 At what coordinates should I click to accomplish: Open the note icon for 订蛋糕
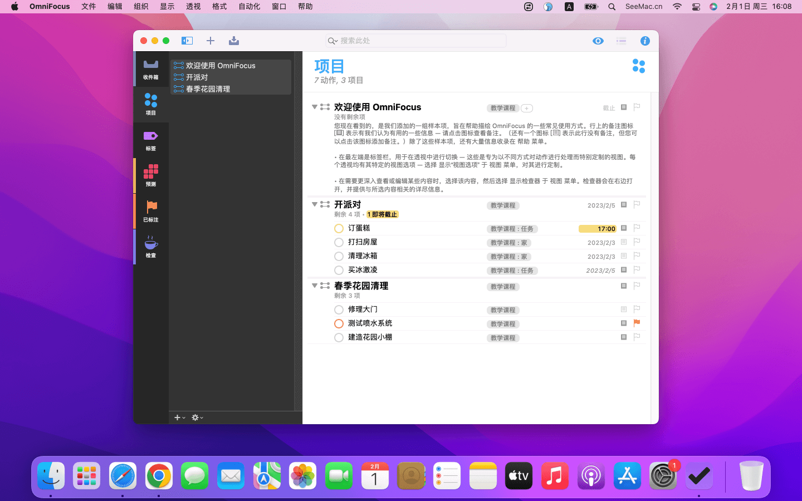pos(624,228)
